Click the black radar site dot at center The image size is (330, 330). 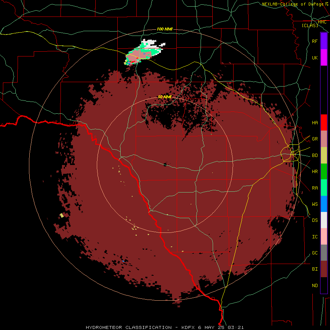coord(165,165)
